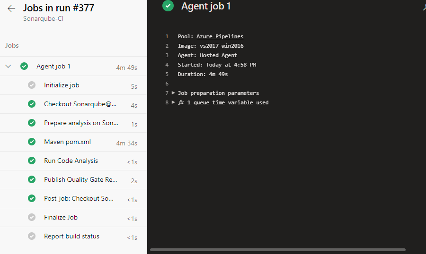Click green check icon beside Maven pom.xml
Image resolution: width=426 pixels, height=254 pixels.
click(x=32, y=142)
